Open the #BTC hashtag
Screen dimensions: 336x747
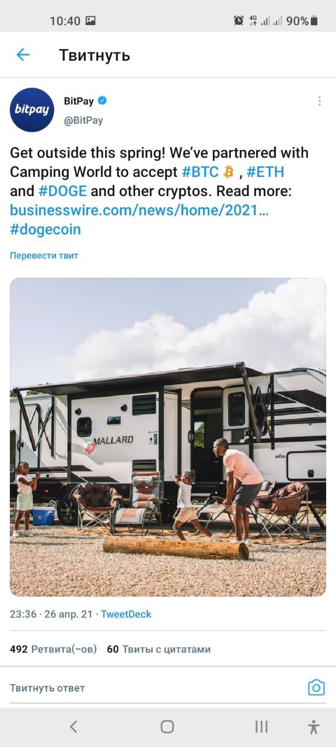[201, 172]
